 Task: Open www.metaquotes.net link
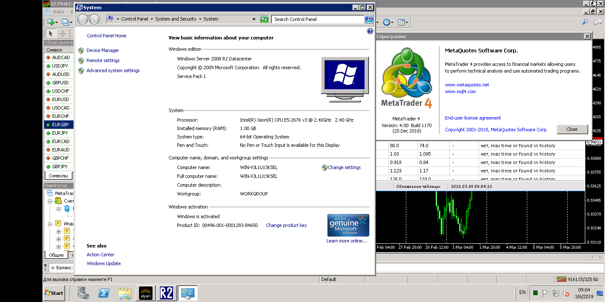pyautogui.click(x=467, y=85)
